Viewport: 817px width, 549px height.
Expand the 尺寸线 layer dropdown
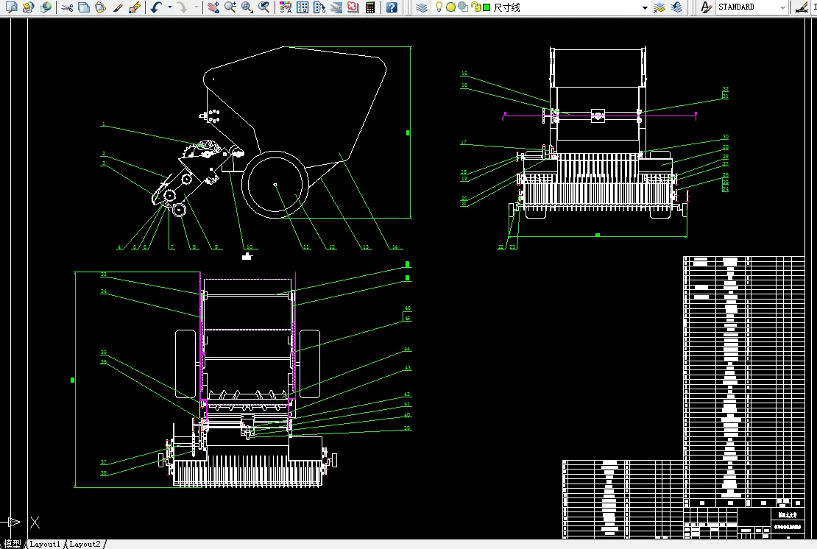[x=645, y=7]
